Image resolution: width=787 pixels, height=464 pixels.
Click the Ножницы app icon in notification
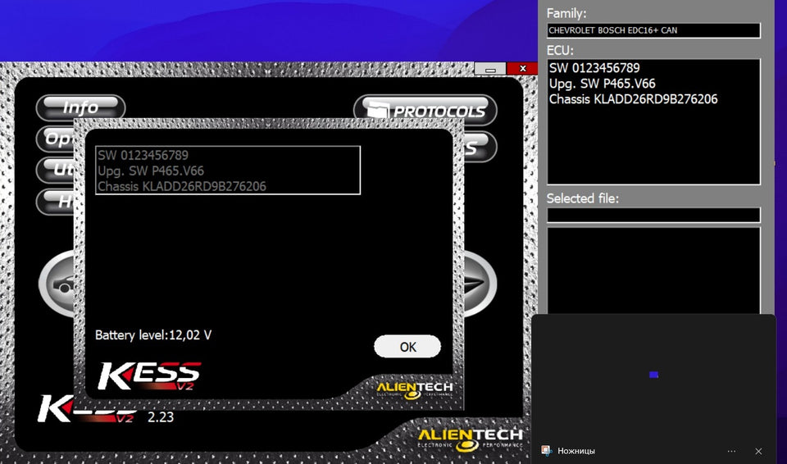547,450
